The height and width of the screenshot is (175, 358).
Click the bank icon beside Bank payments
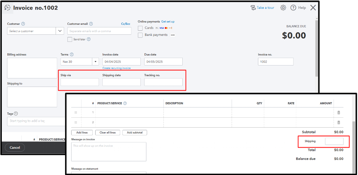[x=173, y=35]
